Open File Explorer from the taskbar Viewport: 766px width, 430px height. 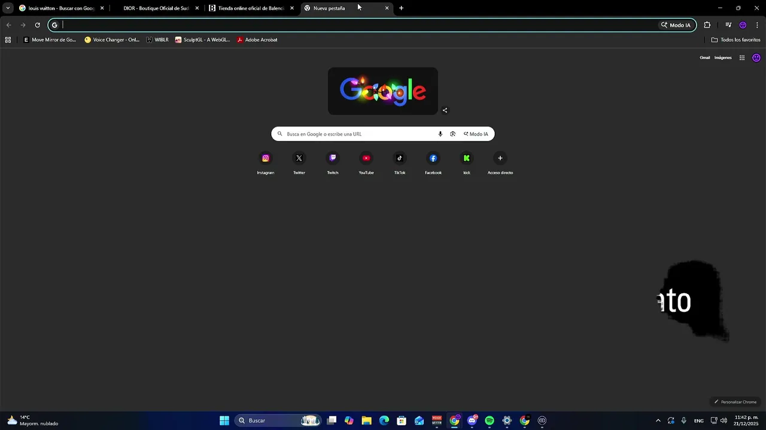[367, 420]
